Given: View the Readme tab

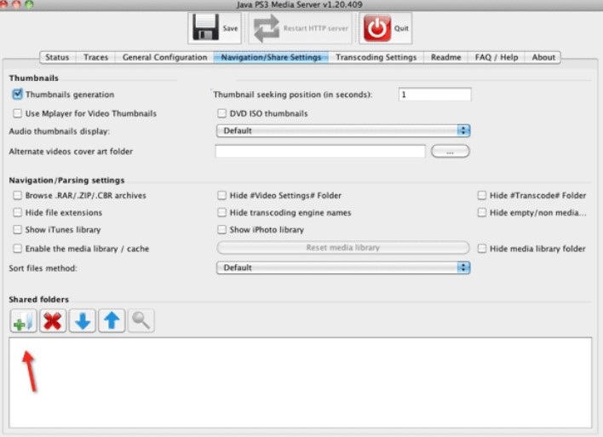Looking at the screenshot, I should (x=445, y=57).
